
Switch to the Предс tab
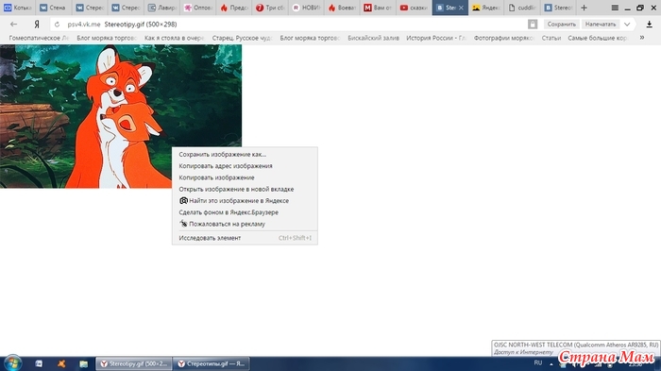click(234, 8)
